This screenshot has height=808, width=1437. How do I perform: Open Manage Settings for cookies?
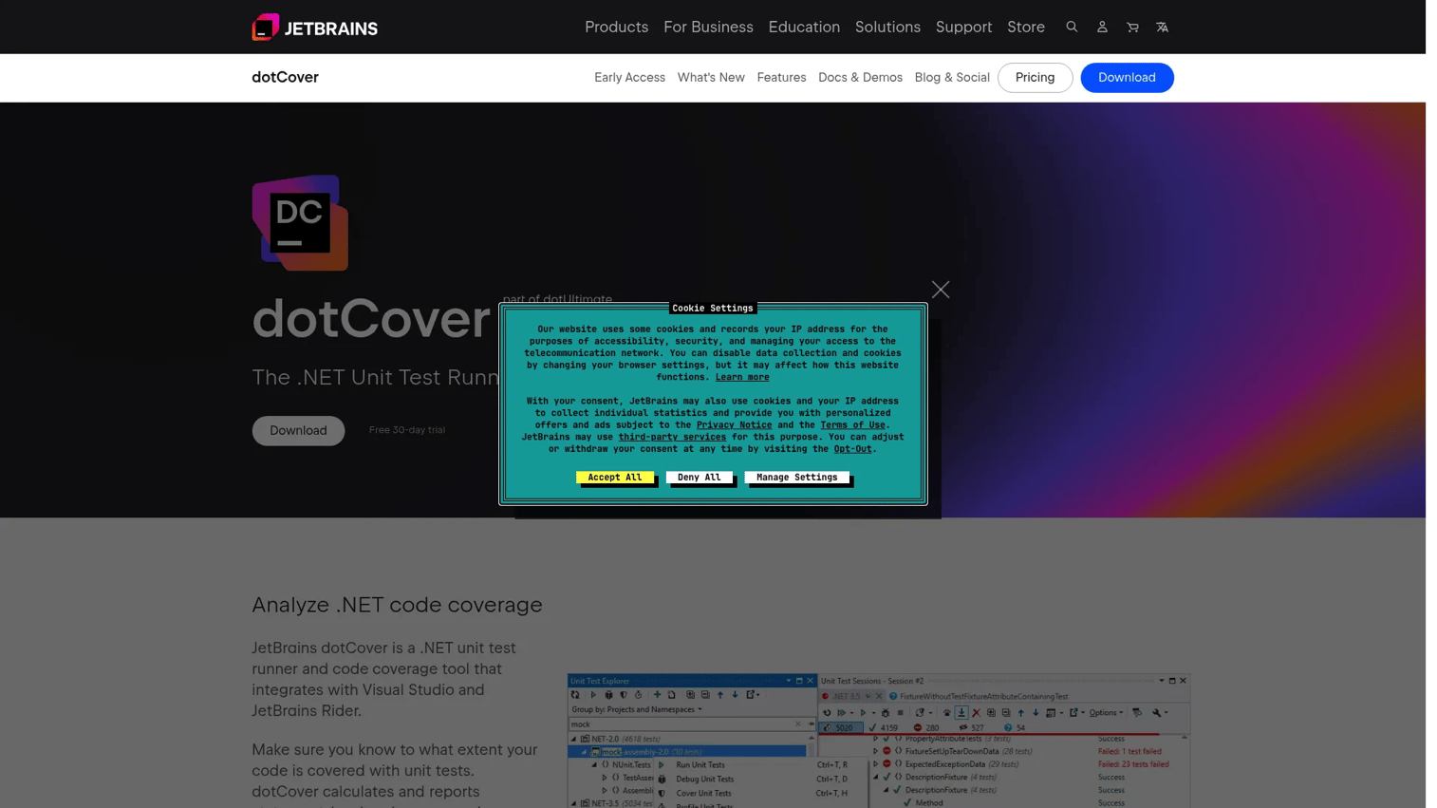(x=796, y=478)
